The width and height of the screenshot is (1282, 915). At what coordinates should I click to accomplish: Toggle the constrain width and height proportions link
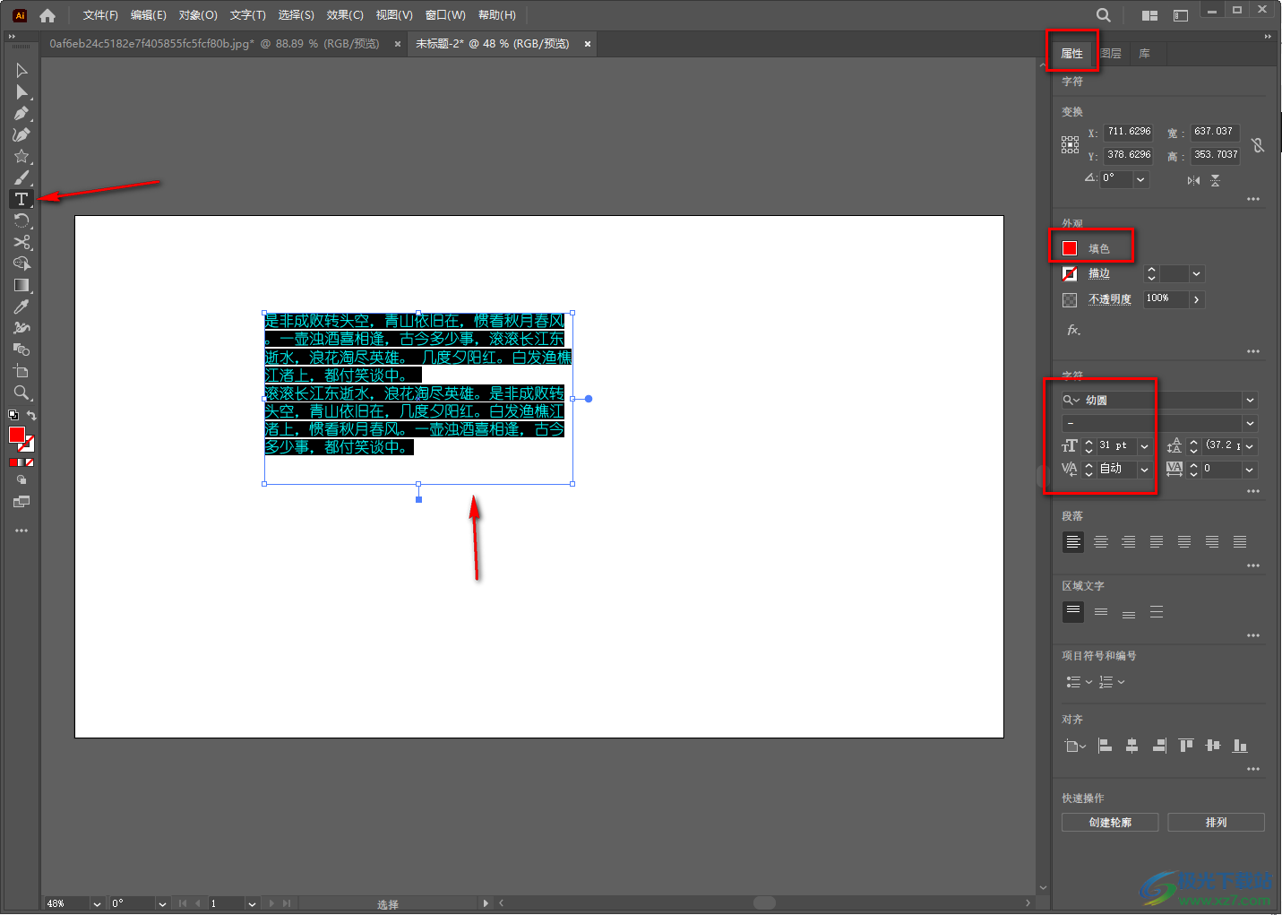tap(1258, 145)
